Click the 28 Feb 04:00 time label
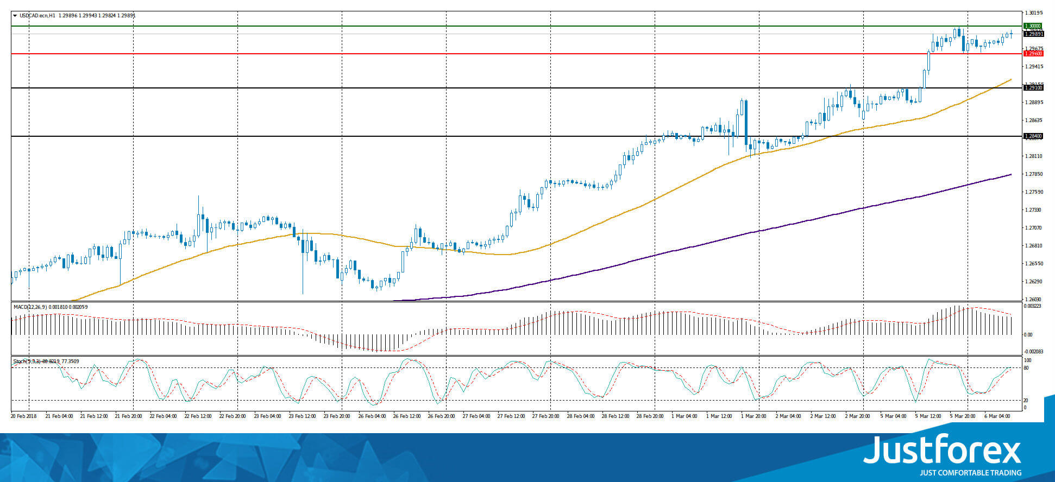This screenshot has width=1055, height=482. pyautogui.click(x=581, y=416)
